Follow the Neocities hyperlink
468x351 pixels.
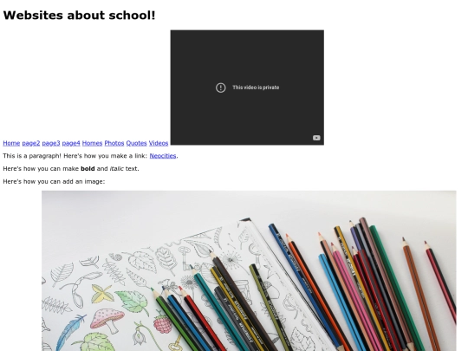[x=163, y=156]
